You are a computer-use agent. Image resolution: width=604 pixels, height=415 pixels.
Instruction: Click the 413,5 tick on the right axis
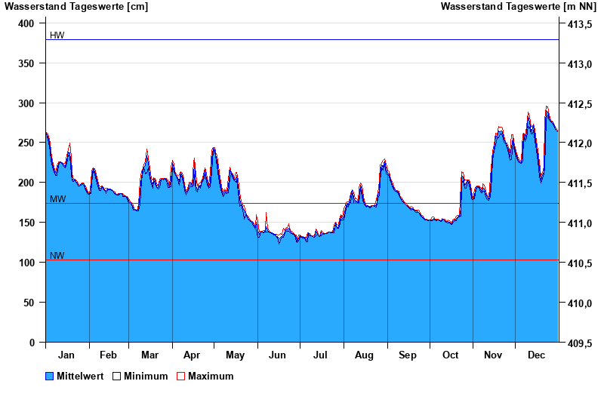579,24
